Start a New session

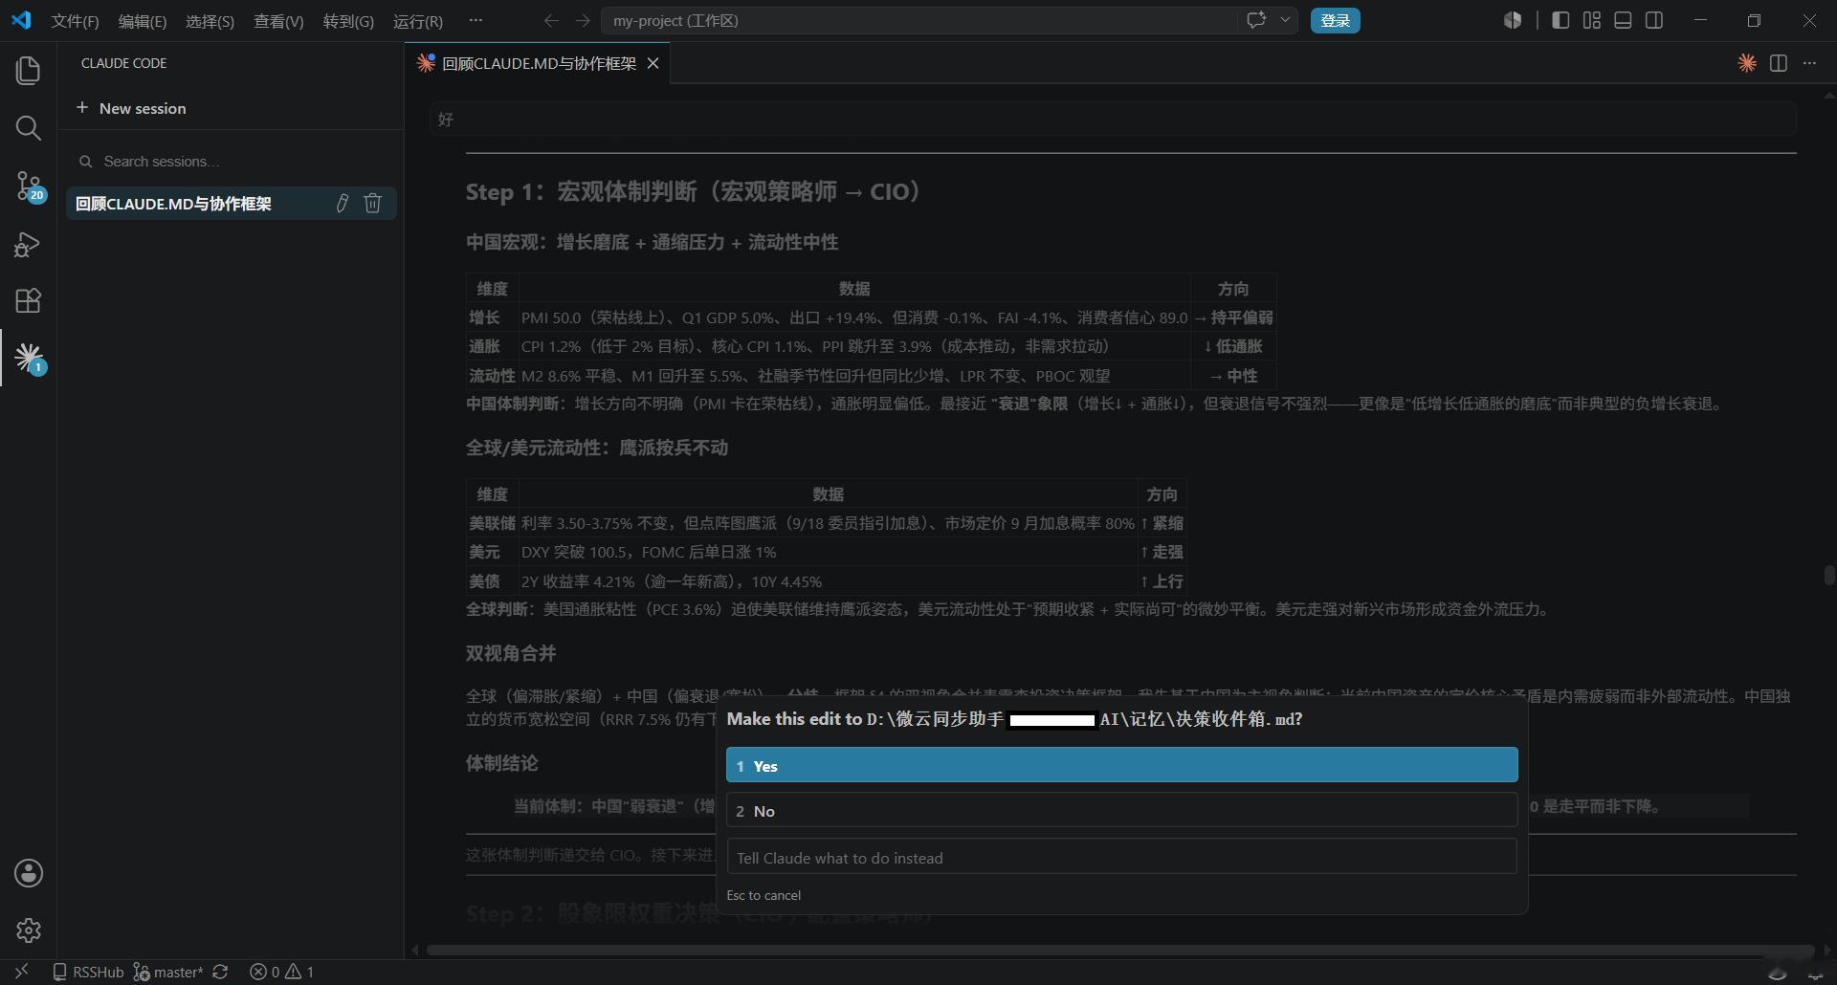[x=131, y=108]
